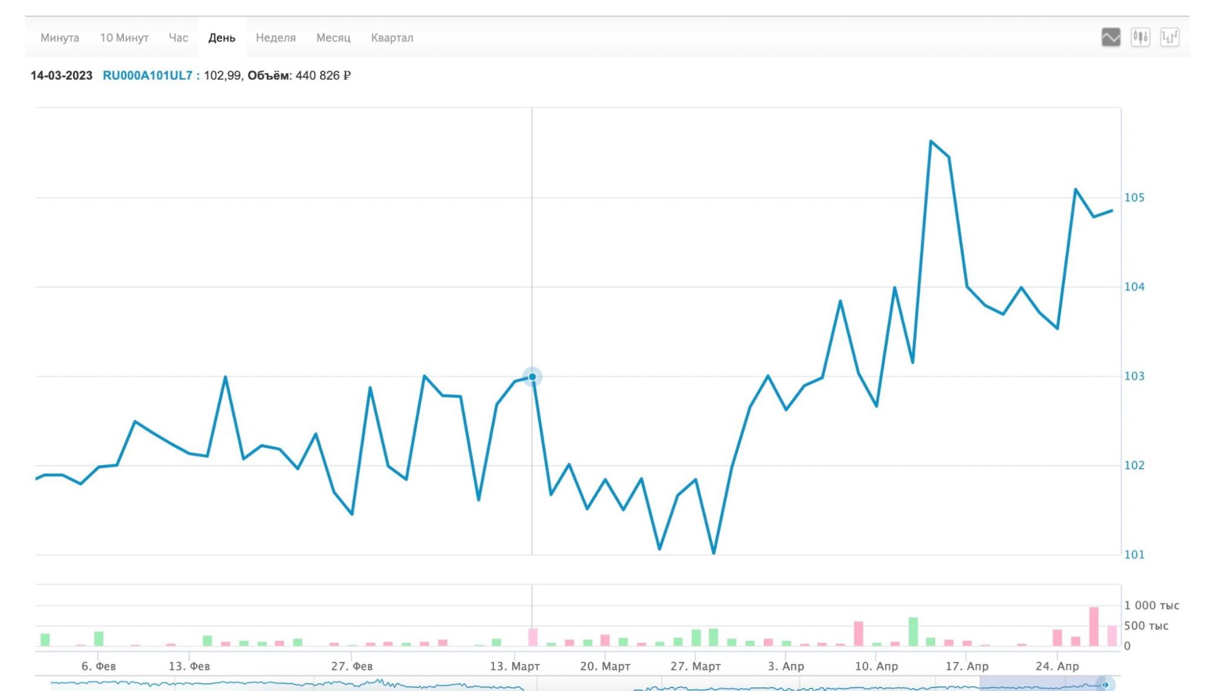Click the 105 price axis label
This screenshot has height=691, width=1207.
coord(1134,198)
